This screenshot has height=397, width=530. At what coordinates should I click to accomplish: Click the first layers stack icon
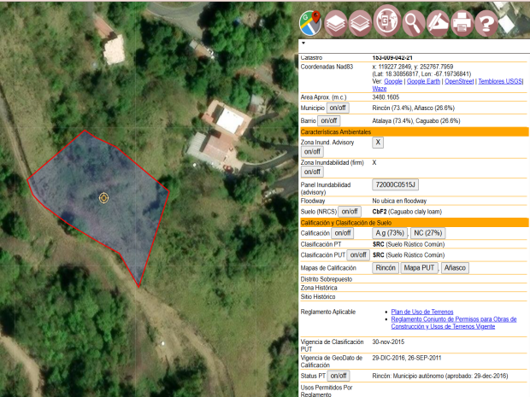point(336,21)
